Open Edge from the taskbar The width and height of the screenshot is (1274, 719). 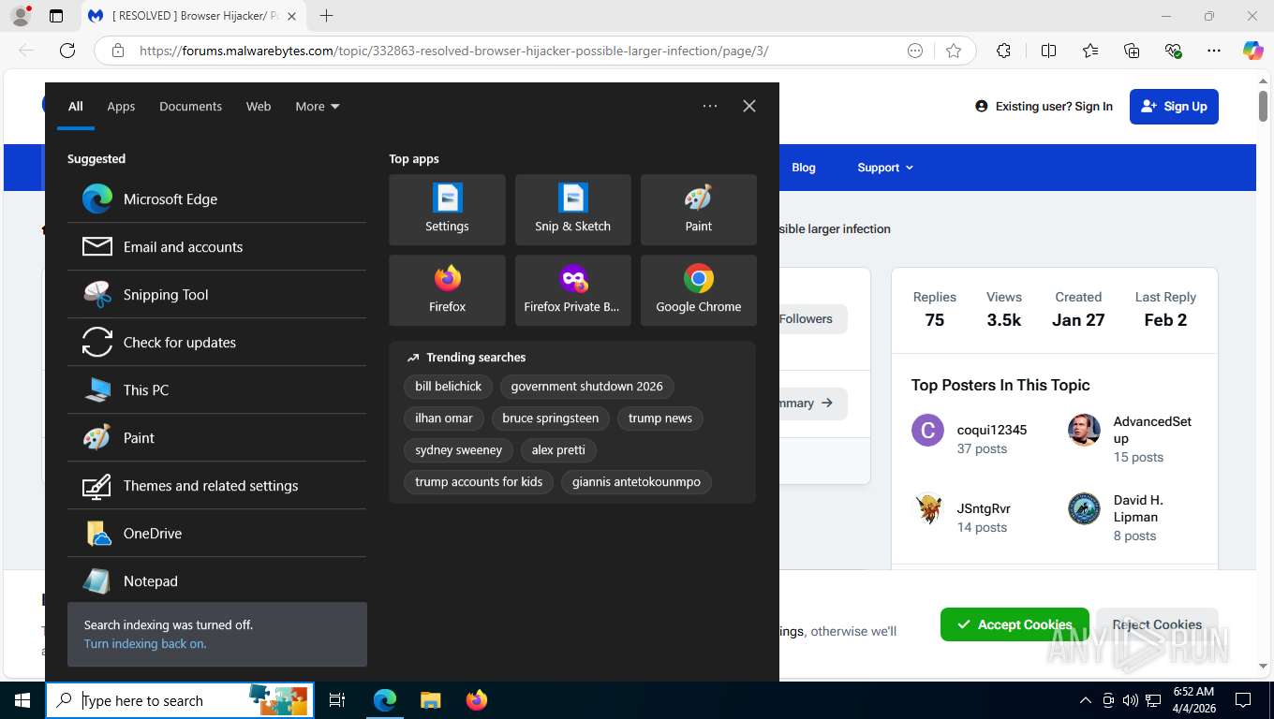click(385, 700)
